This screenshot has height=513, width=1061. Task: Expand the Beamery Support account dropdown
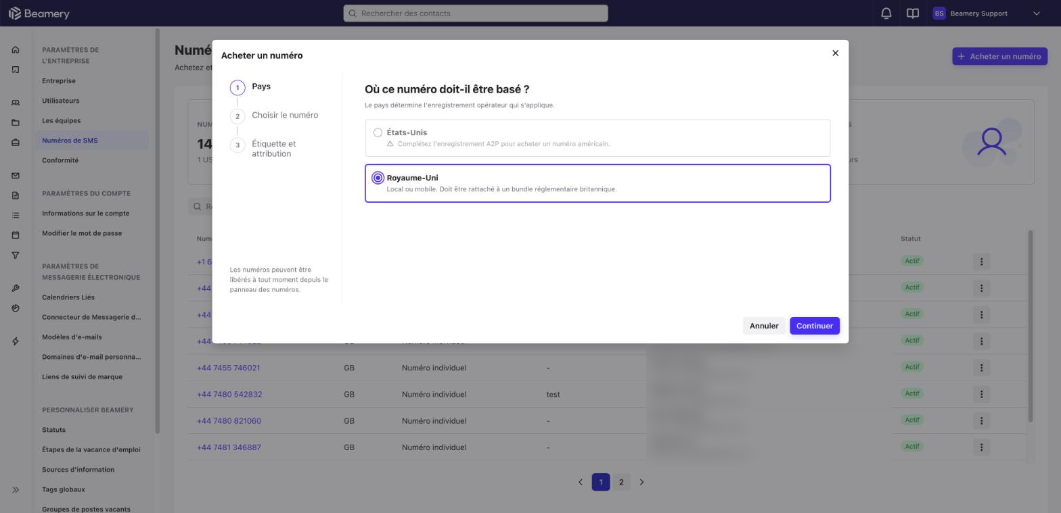[1036, 14]
